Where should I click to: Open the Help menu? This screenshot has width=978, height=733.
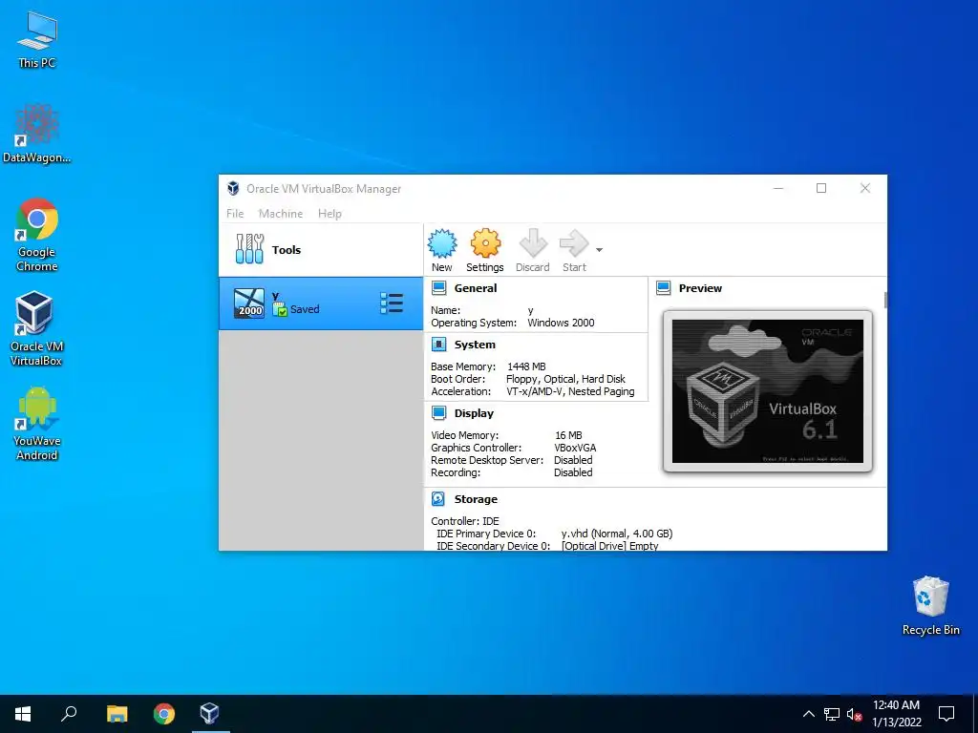point(330,214)
